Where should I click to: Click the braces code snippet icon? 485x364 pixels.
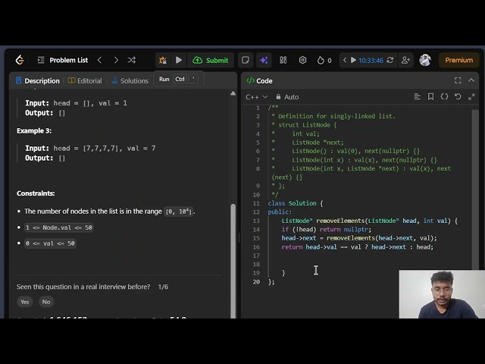coord(444,96)
